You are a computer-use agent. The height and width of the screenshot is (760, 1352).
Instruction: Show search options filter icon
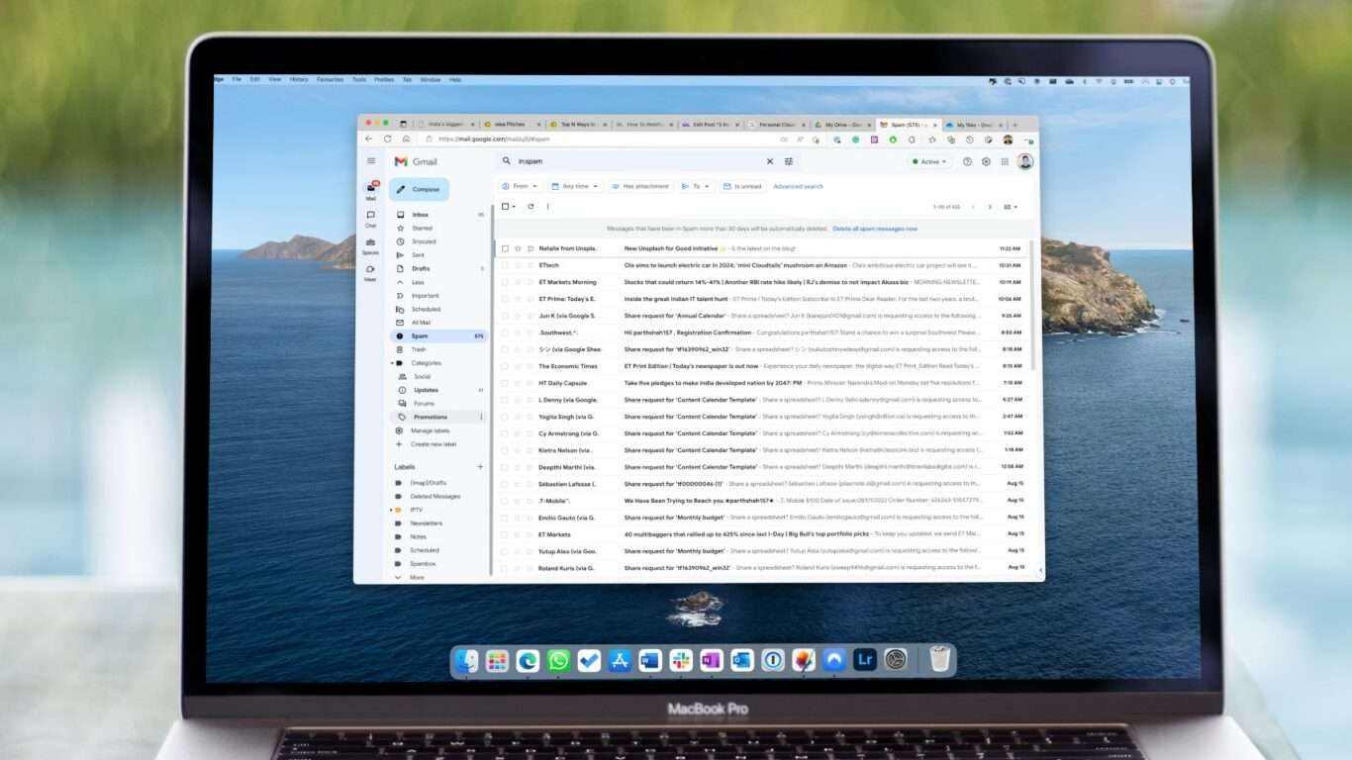click(789, 161)
